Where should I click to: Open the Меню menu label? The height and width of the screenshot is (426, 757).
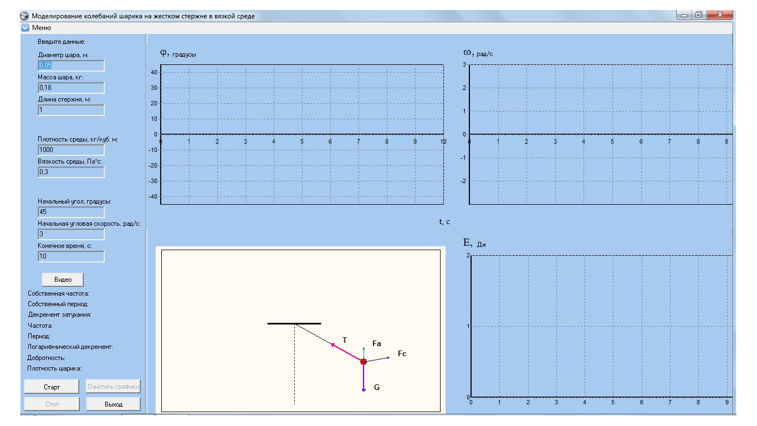pyautogui.click(x=40, y=28)
